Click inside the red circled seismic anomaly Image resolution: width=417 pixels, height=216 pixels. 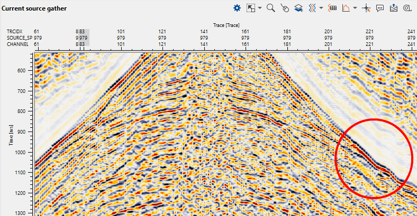374,158
